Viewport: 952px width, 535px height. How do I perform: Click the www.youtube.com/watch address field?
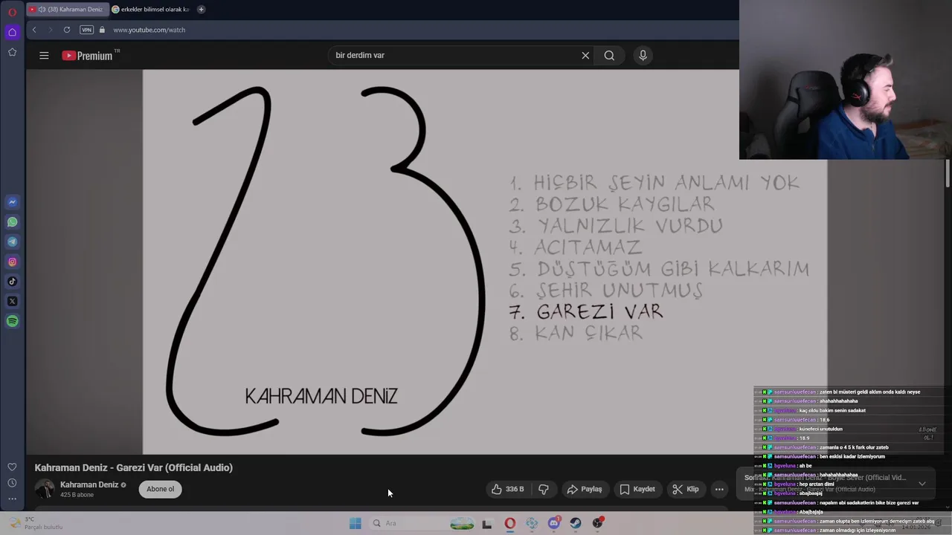pos(149,30)
